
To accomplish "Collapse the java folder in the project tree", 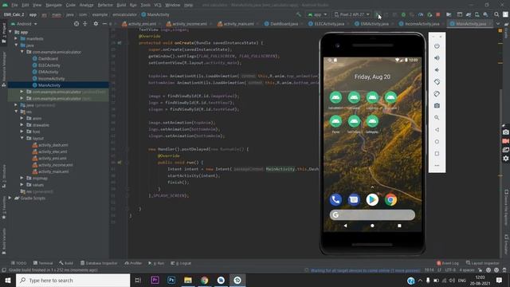I will [16, 45].
